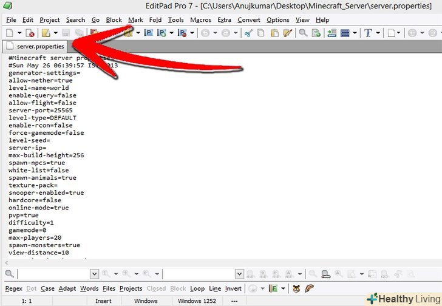The width and height of the screenshot is (442, 306).
Task: Click the highlight search matches icon
Action: [325, 274]
